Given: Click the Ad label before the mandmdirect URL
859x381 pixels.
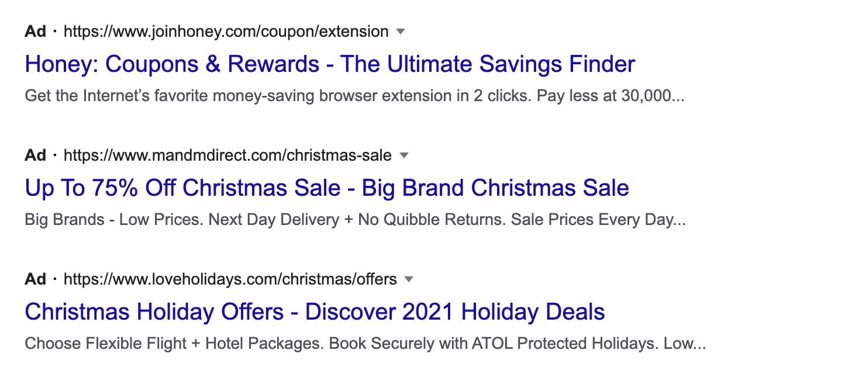Looking at the screenshot, I should (35, 155).
